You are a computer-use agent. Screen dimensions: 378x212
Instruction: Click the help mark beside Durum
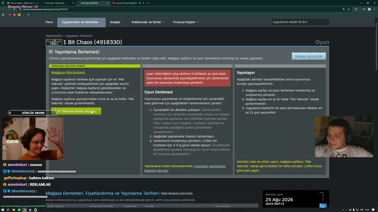click(134, 206)
